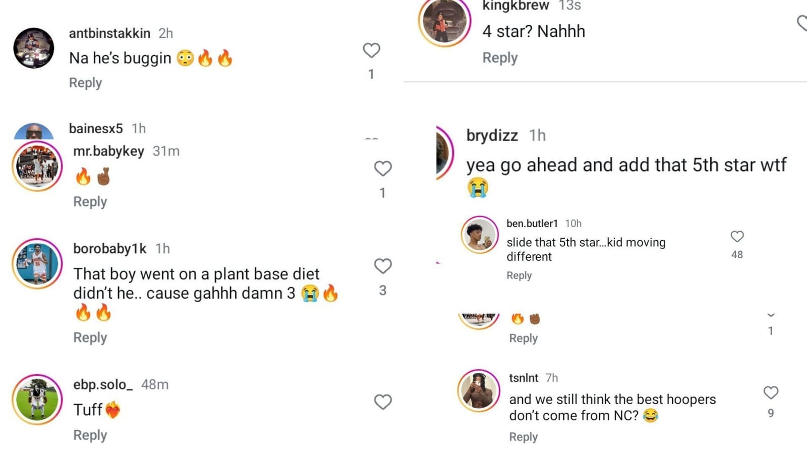The width and height of the screenshot is (807, 454).
Task: Like ben.butler1's 5th star comment
Action: tap(737, 237)
